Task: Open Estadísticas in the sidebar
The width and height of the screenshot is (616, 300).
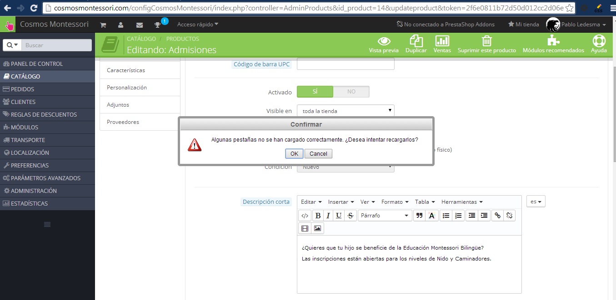Action: coord(47,204)
